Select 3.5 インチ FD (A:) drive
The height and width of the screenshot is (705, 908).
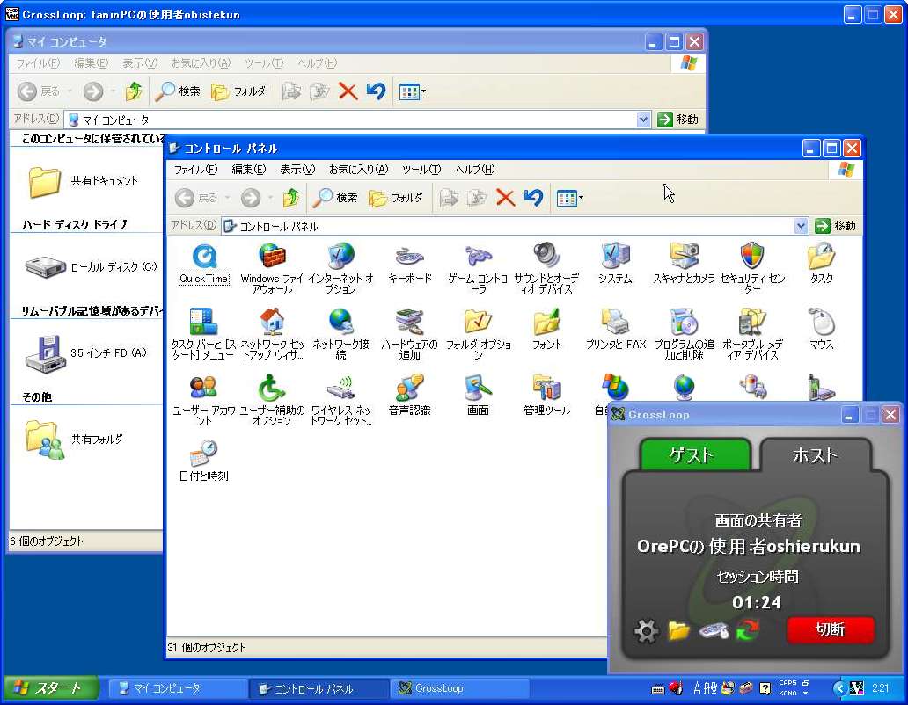[x=86, y=352]
